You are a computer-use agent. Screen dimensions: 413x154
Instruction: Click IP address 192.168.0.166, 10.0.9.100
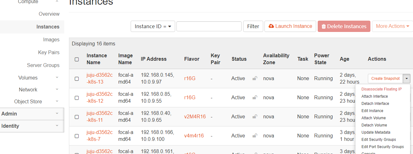[158, 136]
